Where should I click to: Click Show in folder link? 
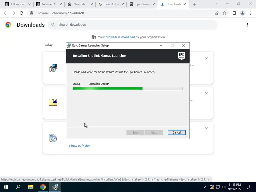click(x=79, y=146)
